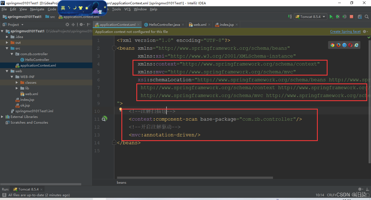Screen dimensions: 371x200
Task: Start Tomcat in Debug mode (bug icon)
Action: point(338,17)
